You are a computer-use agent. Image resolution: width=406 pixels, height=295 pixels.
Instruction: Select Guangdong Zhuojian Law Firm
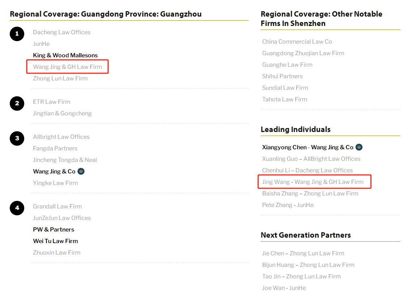303,53
